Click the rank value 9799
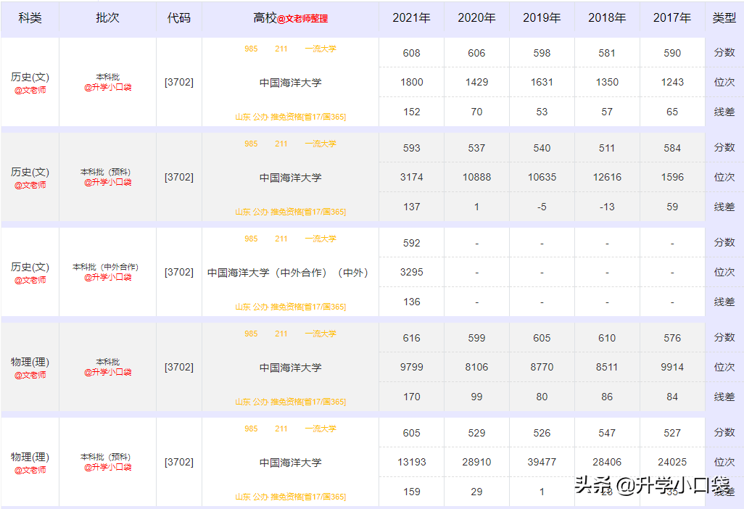 click(x=411, y=367)
